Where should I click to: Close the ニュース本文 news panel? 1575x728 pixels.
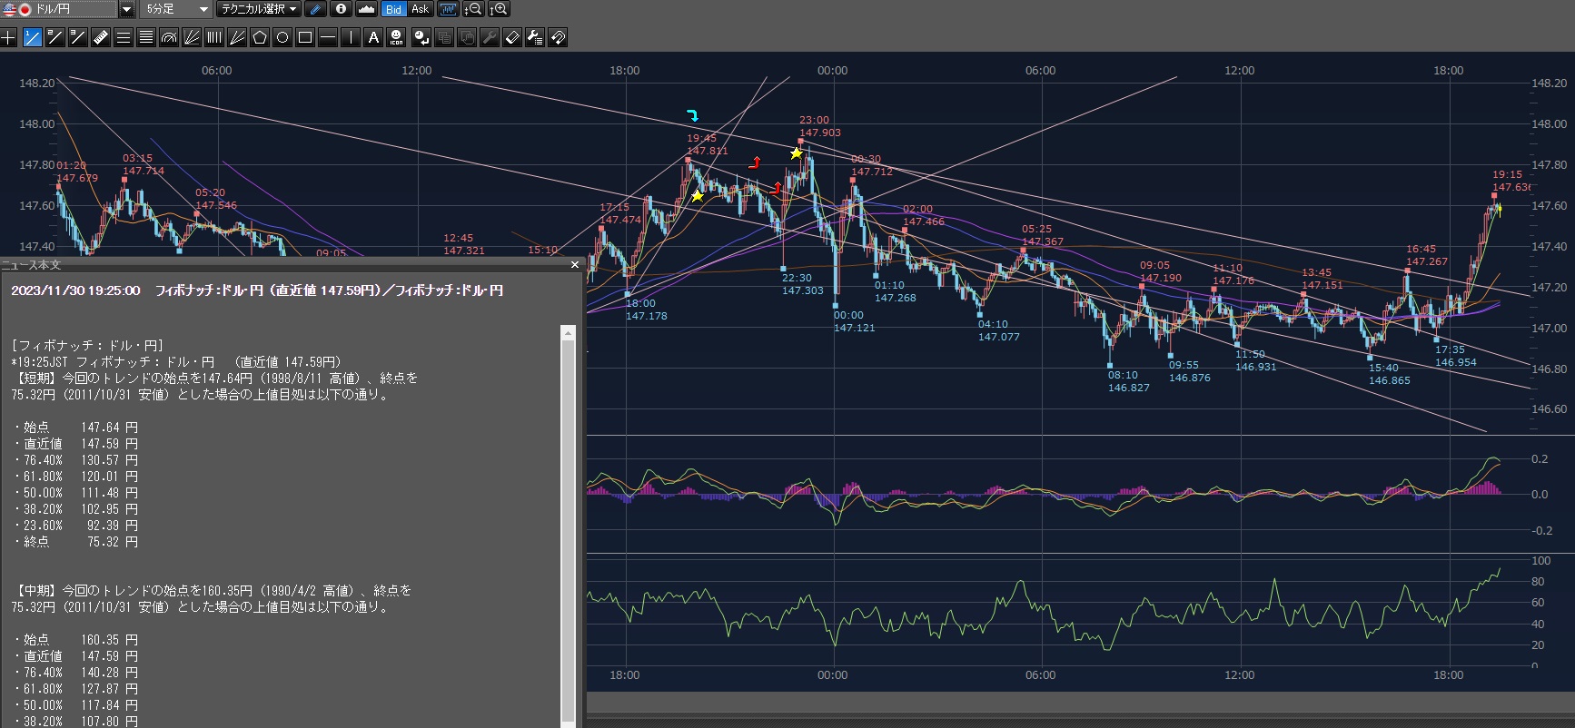coord(574,265)
